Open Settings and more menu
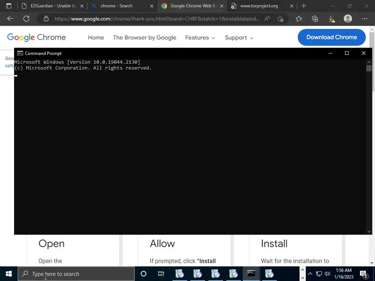The height and width of the screenshot is (281, 375). [x=364, y=19]
